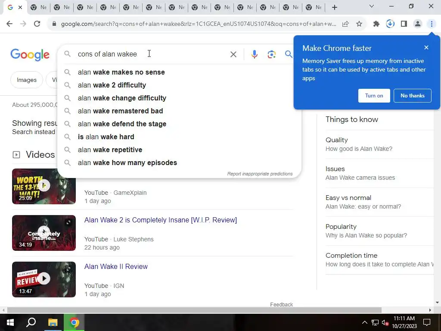
Task: Reload the current page
Action: [37, 24]
